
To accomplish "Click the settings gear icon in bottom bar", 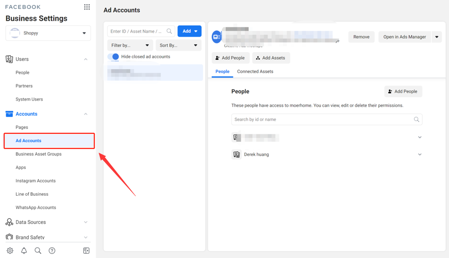I will 10,251.
